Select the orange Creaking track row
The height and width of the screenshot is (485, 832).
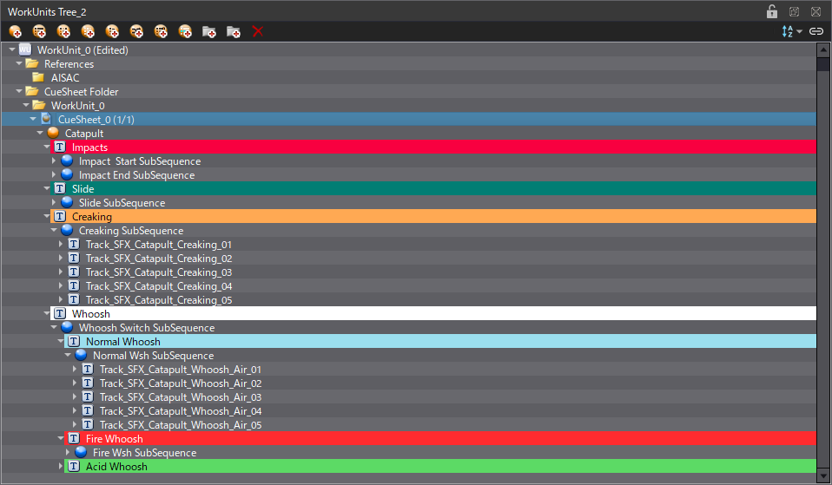[x=433, y=216]
